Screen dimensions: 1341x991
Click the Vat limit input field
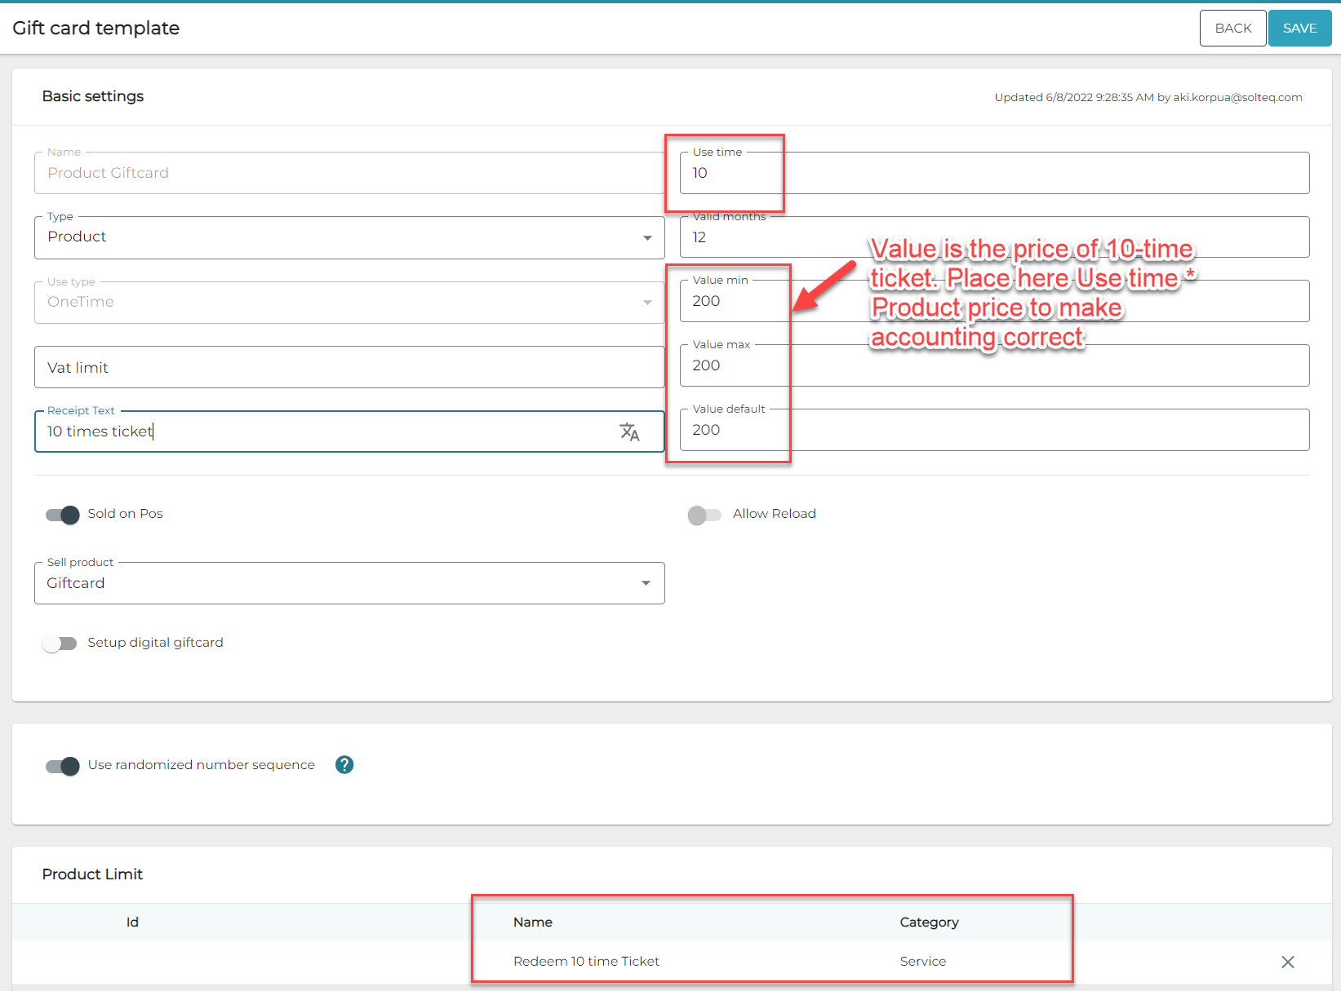click(349, 368)
